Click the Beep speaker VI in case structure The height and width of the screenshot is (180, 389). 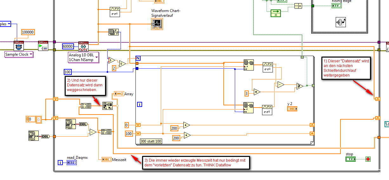pos(341,22)
